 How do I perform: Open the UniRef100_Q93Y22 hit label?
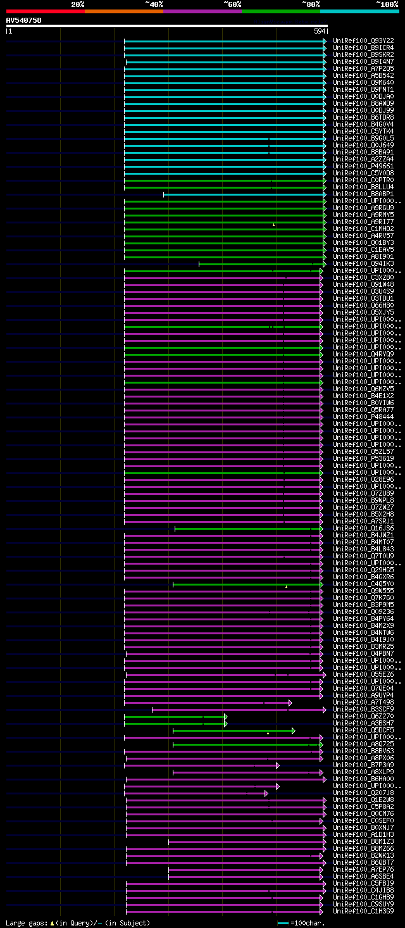[363, 41]
